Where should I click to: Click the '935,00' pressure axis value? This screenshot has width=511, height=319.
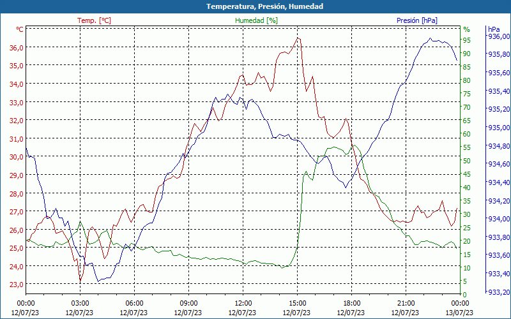498,127
